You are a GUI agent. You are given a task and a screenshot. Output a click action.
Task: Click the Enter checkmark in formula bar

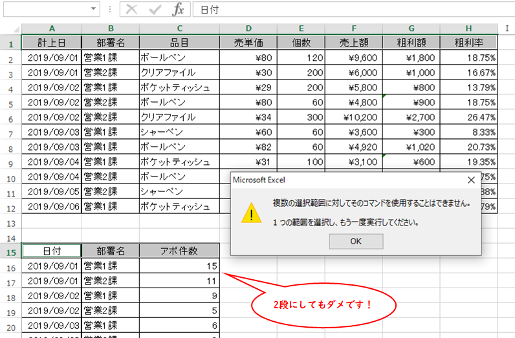point(155,10)
